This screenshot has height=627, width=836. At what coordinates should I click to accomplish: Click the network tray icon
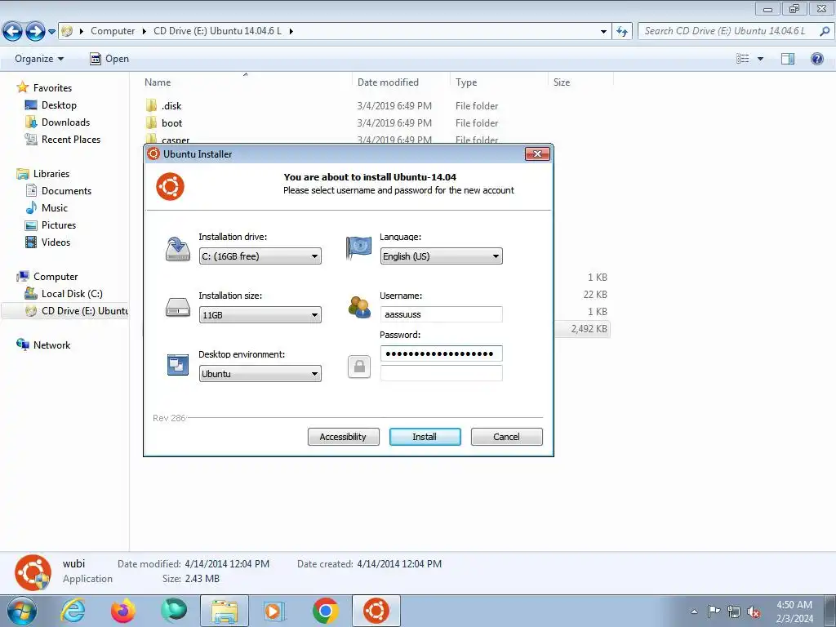coord(734,611)
